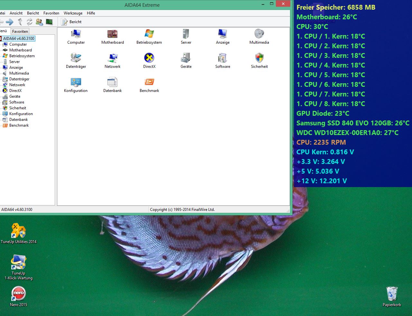Open the large Anzeige category icon
This screenshot has width=412, height=316.
(222, 34)
